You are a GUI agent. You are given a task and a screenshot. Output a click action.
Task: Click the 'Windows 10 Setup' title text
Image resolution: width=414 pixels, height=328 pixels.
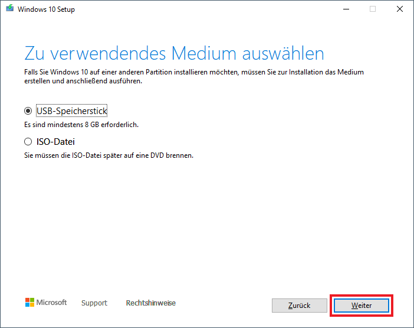point(46,9)
